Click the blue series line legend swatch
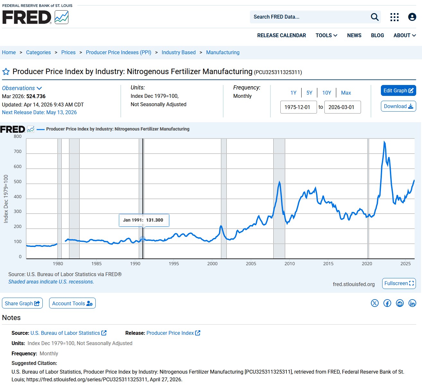The image size is (422, 389). (x=40, y=129)
